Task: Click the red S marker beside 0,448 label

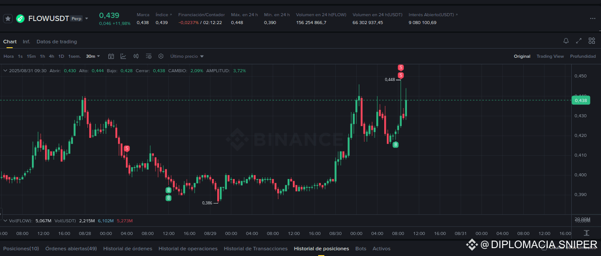Action: [x=401, y=76]
